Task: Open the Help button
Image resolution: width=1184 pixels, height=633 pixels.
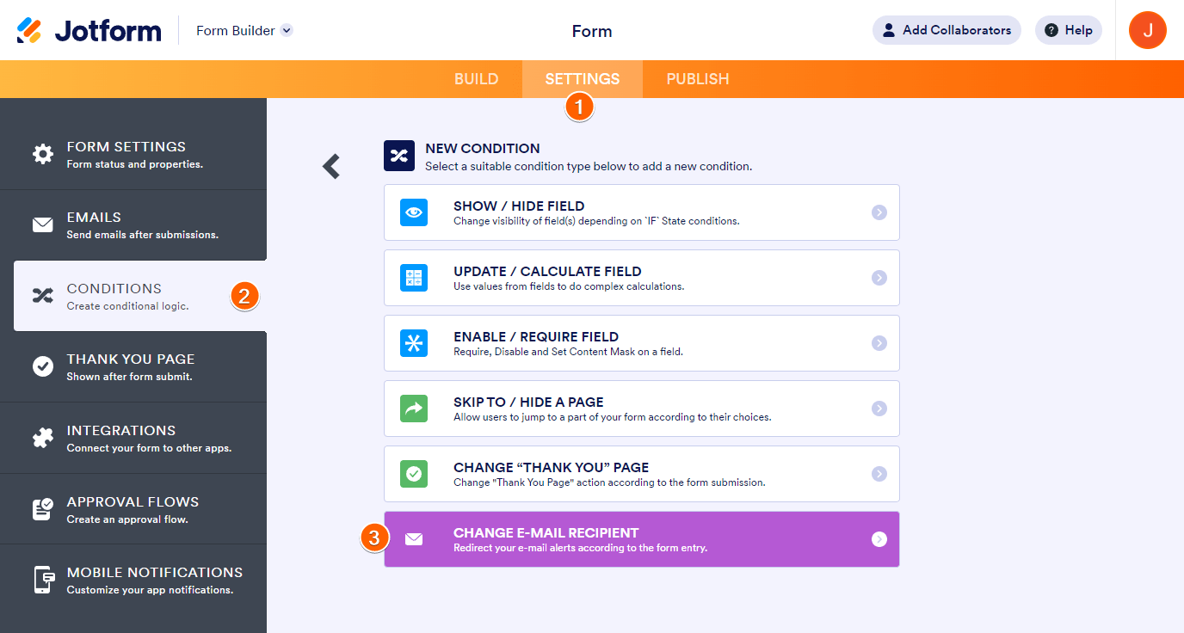Action: click(x=1068, y=30)
